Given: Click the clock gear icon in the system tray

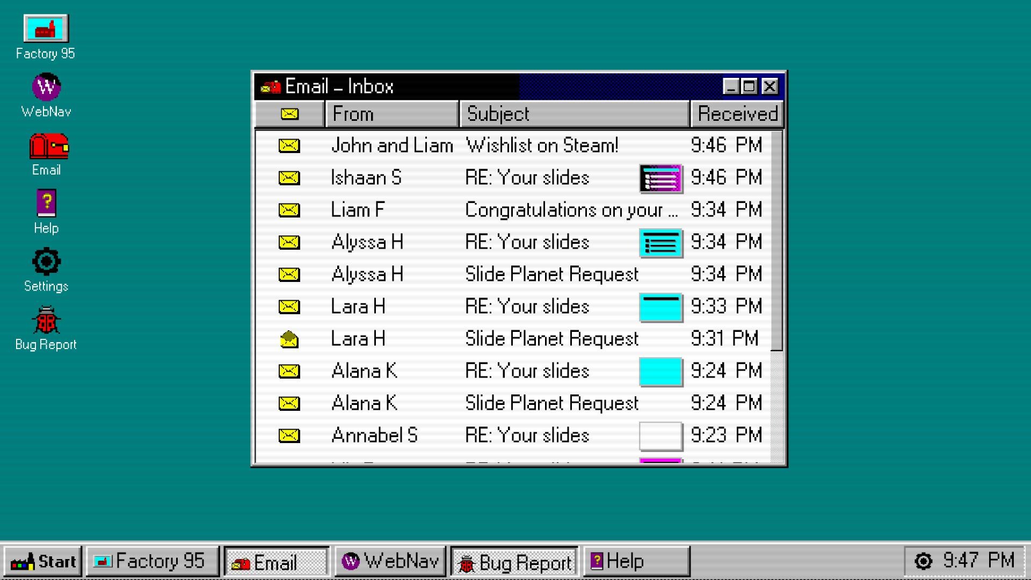Looking at the screenshot, I should pyautogui.click(x=923, y=561).
